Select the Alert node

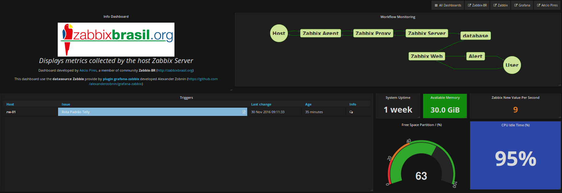pos(475,56)
